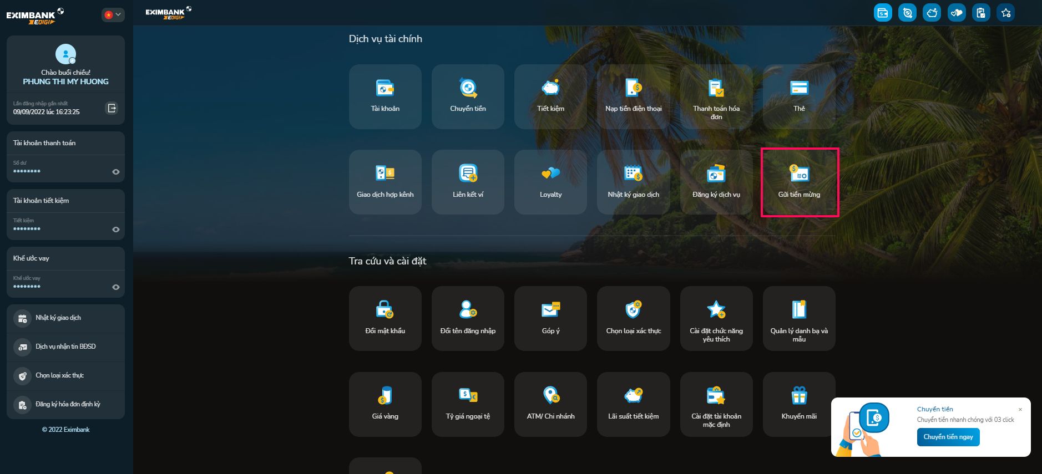Close the Chuyển tiền popup notification

1020,410
